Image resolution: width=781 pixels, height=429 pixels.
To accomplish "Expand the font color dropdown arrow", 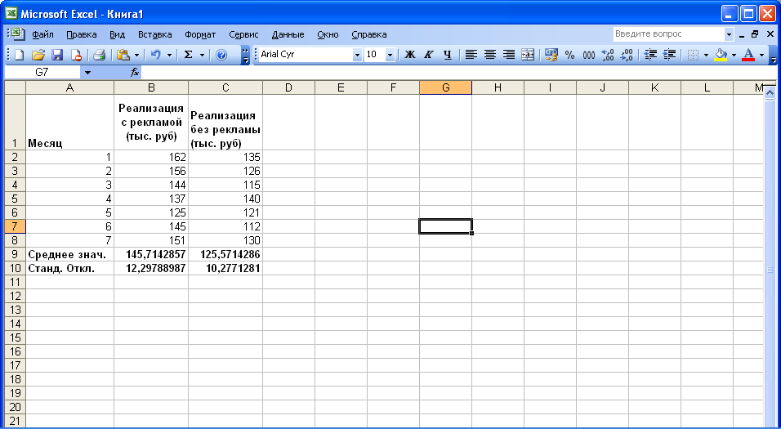I will (x=761, y=55).
